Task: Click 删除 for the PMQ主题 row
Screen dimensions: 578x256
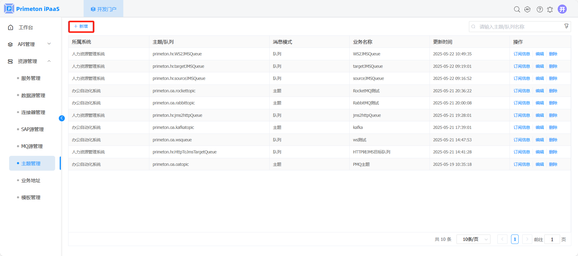Action: [x=553, y=164]
